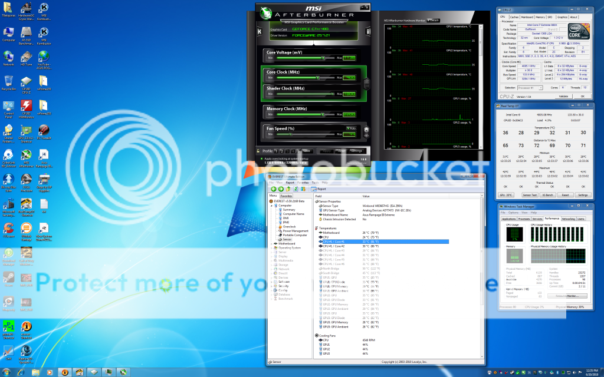
Task: Click the Sensor Test button in Real Temp
Action: (530, 195)
